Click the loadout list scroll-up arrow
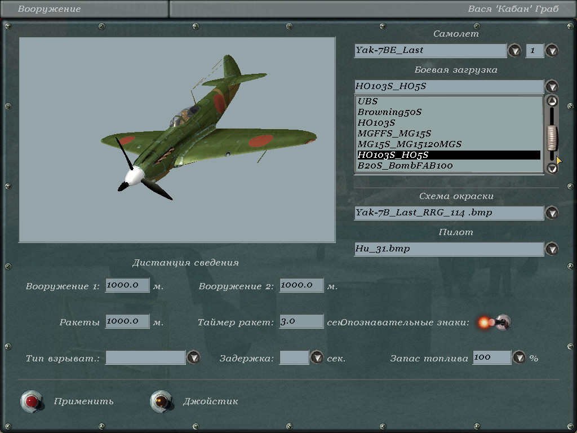The width and height of the screenshot is (577, 433). click(x=552, y=101)
